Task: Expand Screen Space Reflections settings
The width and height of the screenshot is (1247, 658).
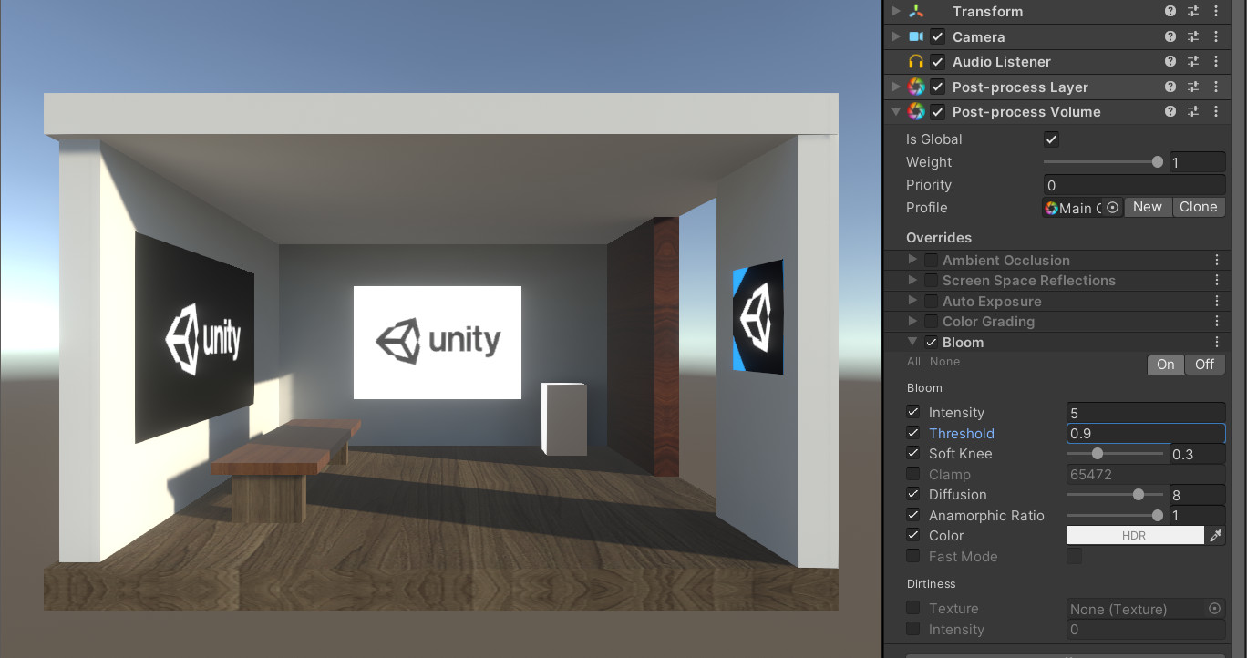Action: click(x=912, y=281)
